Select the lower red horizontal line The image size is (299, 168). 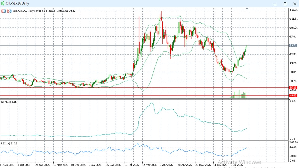coord(144,95)
